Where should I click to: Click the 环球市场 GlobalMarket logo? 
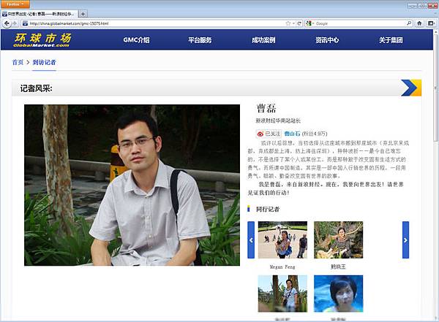coord(42,40)
